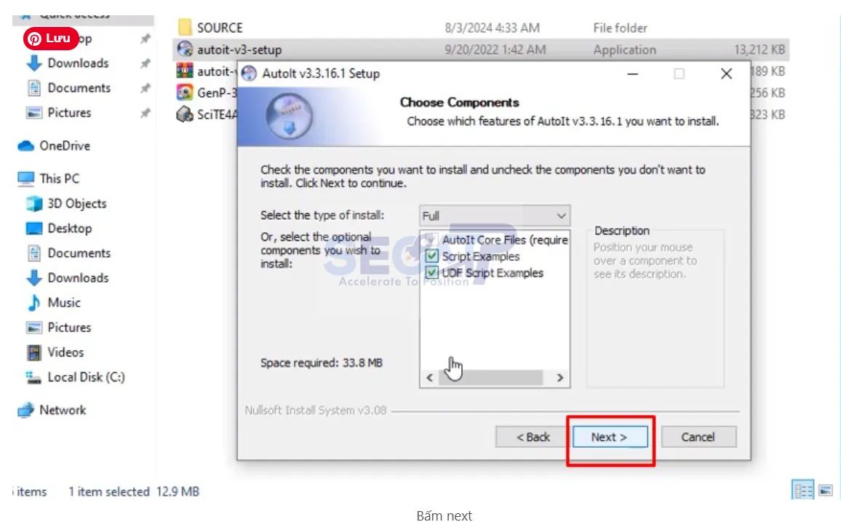This screenshot has width=841, height=522.
Task: Click the < Back button
Action: coord(533,438)
